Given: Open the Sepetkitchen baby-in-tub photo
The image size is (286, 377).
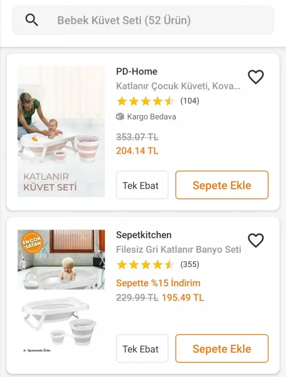Looking at the screenshot, I should [x=61, y=260].
